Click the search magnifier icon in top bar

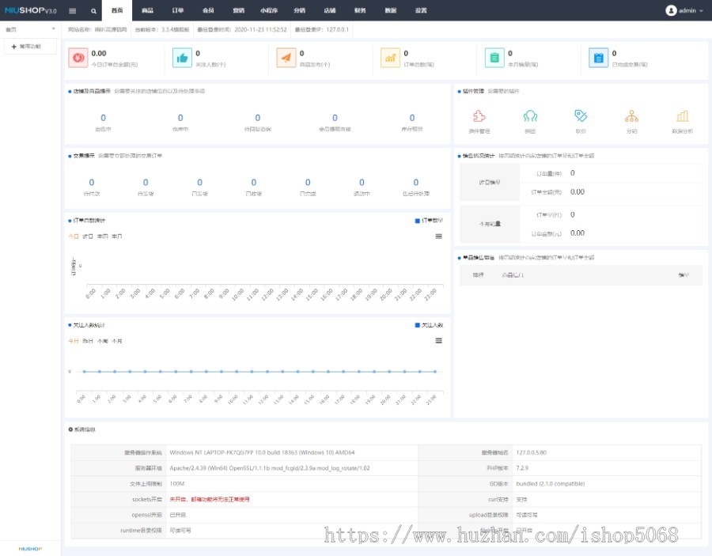pyautogui.click(x=93, y=11)
